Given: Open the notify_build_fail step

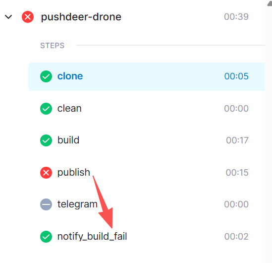Looking at the screenshot, I should [x=147, y=237].
